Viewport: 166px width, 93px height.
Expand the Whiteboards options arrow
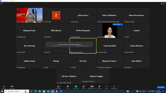click(x=117, y=87)
